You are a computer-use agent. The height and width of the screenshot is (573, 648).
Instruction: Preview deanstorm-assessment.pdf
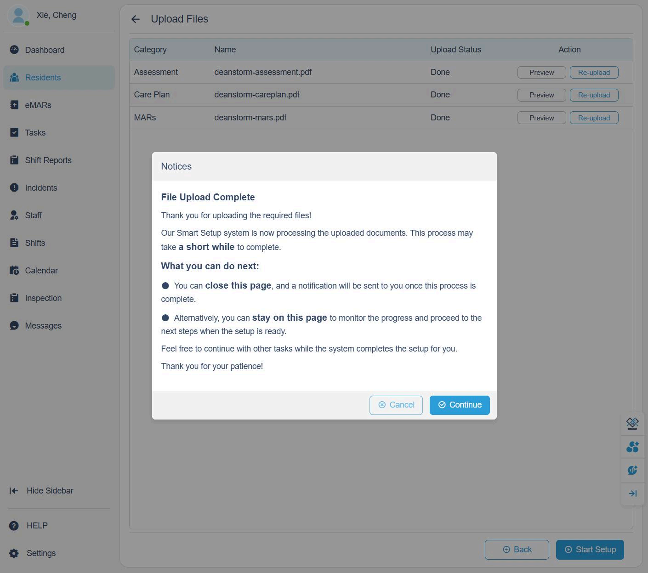pyautogui.click(x=541, y=72)
